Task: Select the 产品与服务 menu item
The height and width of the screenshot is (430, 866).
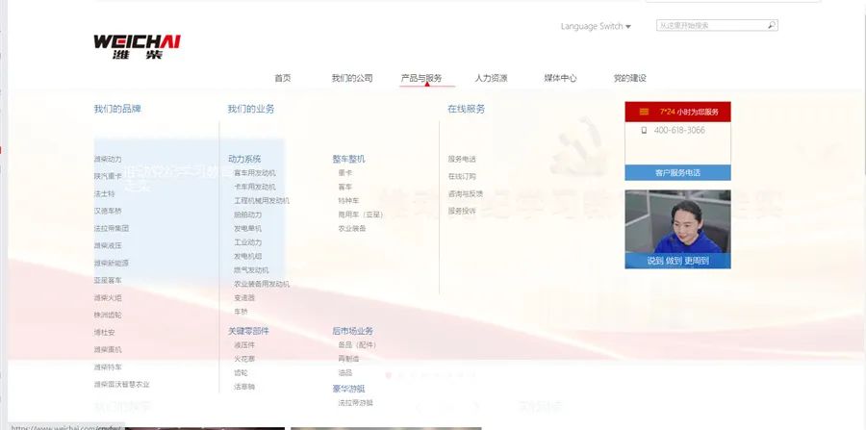Action: pos(421,78)
